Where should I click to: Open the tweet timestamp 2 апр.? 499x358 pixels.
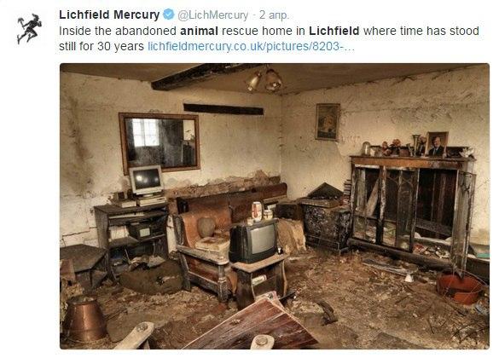[x=274, y=15]
